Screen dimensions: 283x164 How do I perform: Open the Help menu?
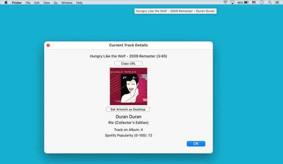(x=79, y=3)
